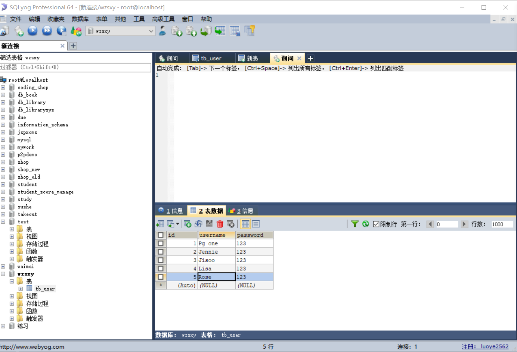The image size is (517, 352).
Task: Go to previous page of rows arrow
Action: pyautogui.click(x=430, y=224)
